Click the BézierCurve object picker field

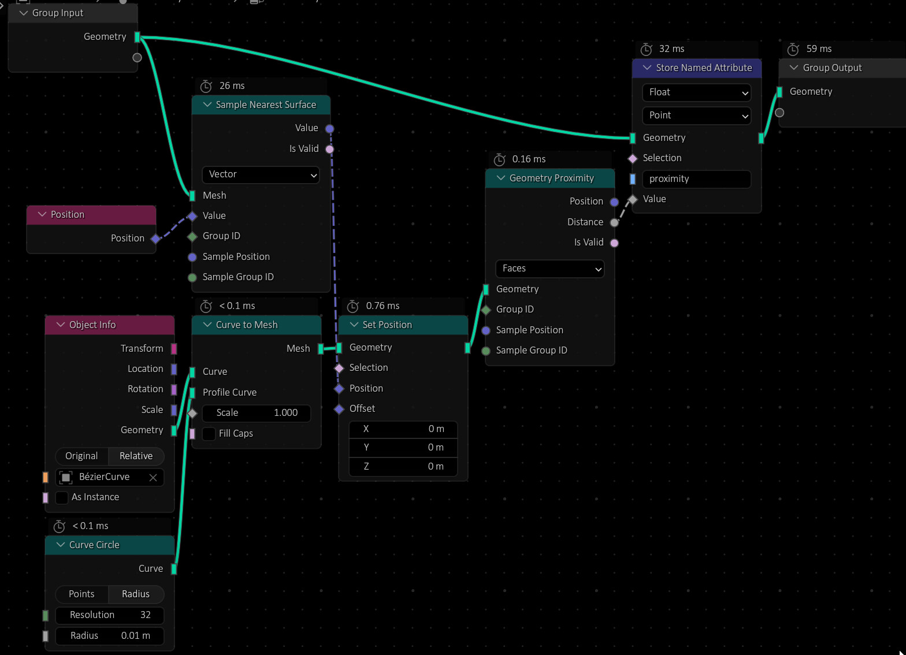tap(110, 478)
